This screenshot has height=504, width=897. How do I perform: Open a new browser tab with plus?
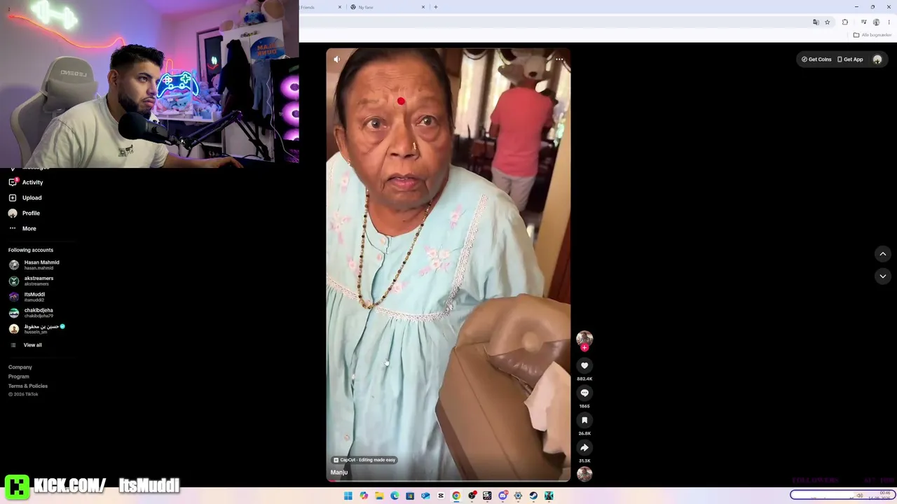[436, 7]
